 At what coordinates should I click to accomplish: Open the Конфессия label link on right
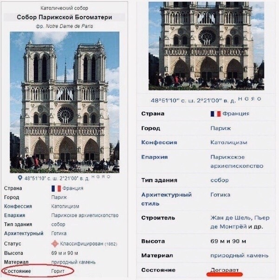[159, 142]
